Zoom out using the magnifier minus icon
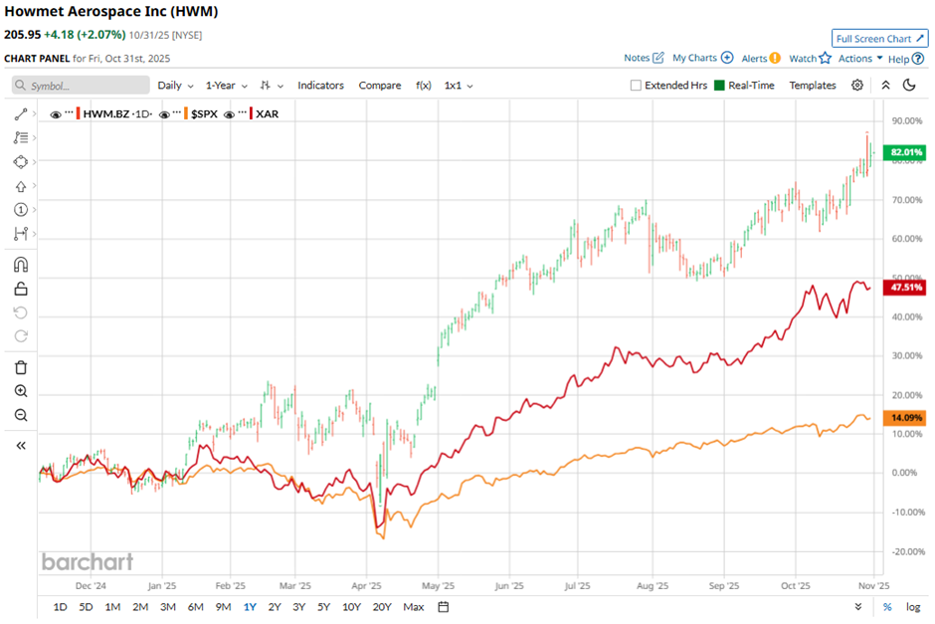Image resolution: width=935 pixels, height=624 pixels. click(x=21, y=415)
